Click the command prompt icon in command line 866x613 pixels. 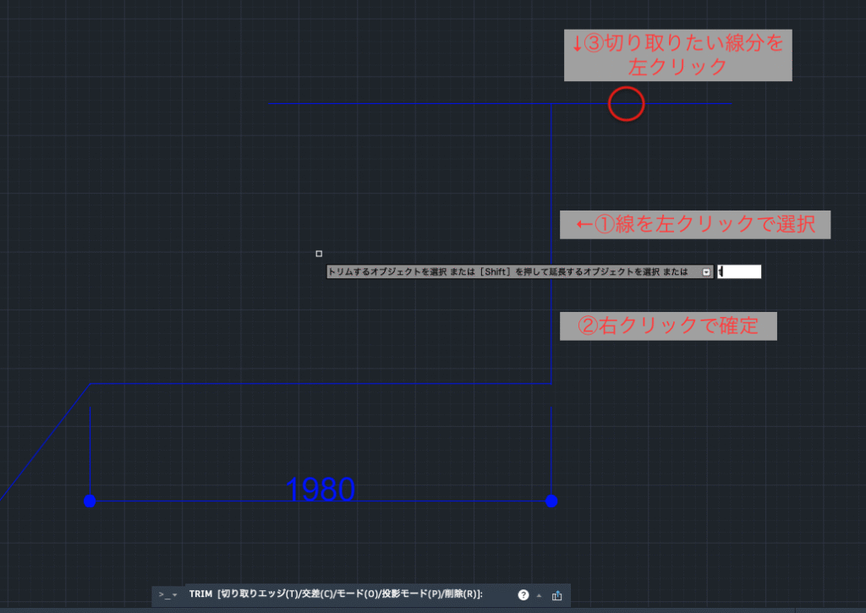click(163, 595)
